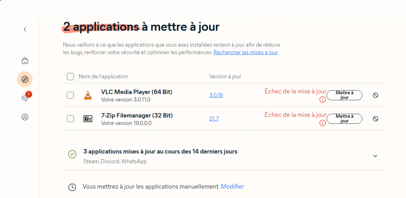Check the VLC Media Player checkbox

pyautogui.click(x=70, y=95)
